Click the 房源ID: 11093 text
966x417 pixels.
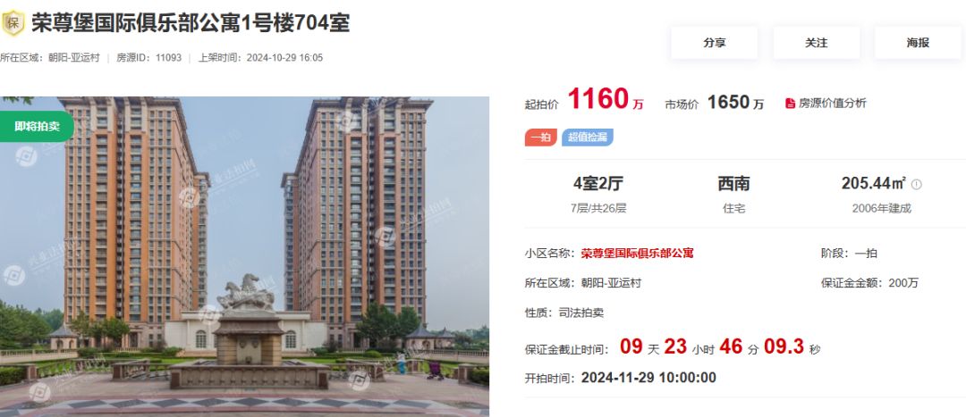coord(149,58)
